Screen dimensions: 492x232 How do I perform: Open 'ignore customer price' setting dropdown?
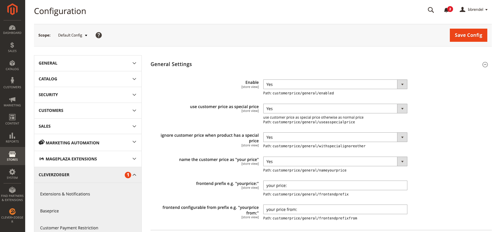[x=335, y=137]
